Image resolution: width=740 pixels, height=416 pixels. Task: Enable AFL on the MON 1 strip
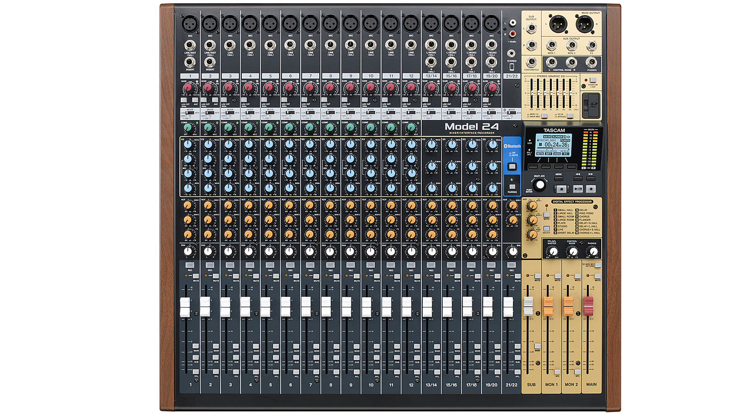pyautogui.click(x=557, y=372)
